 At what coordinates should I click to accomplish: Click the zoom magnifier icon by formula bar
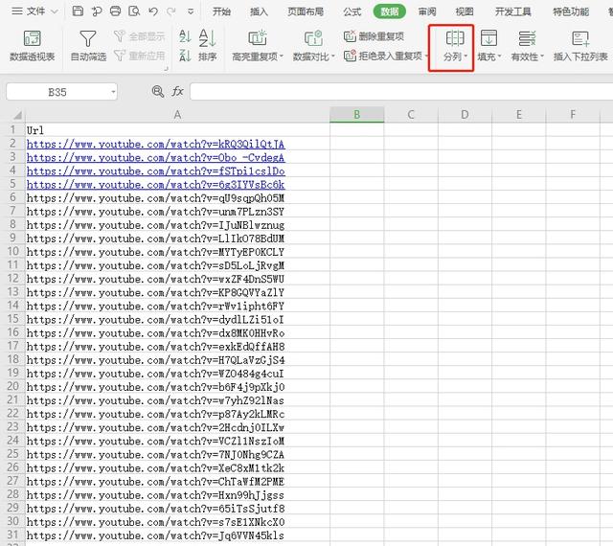[x=157, y=92]
